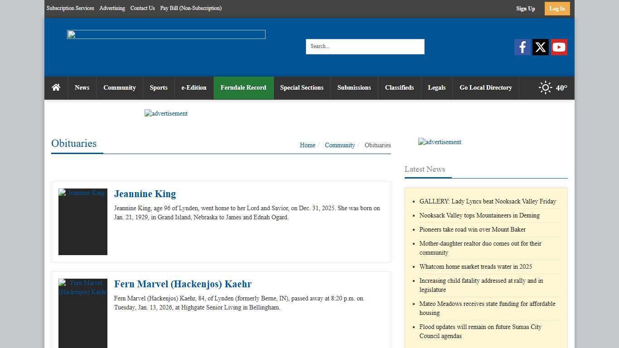Viewport: 619px width, 348px height.
Task: Open the X (Twitter) social icon
Action: click(x=540, y=47)
